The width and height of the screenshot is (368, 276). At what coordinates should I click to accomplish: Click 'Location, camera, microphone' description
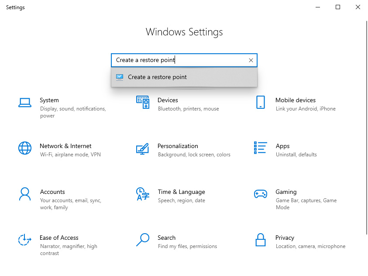point(310,246)
